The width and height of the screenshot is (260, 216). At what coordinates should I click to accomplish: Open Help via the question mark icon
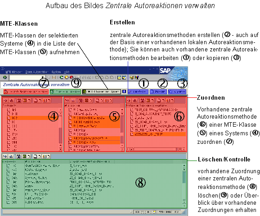(x=132, y=78)
